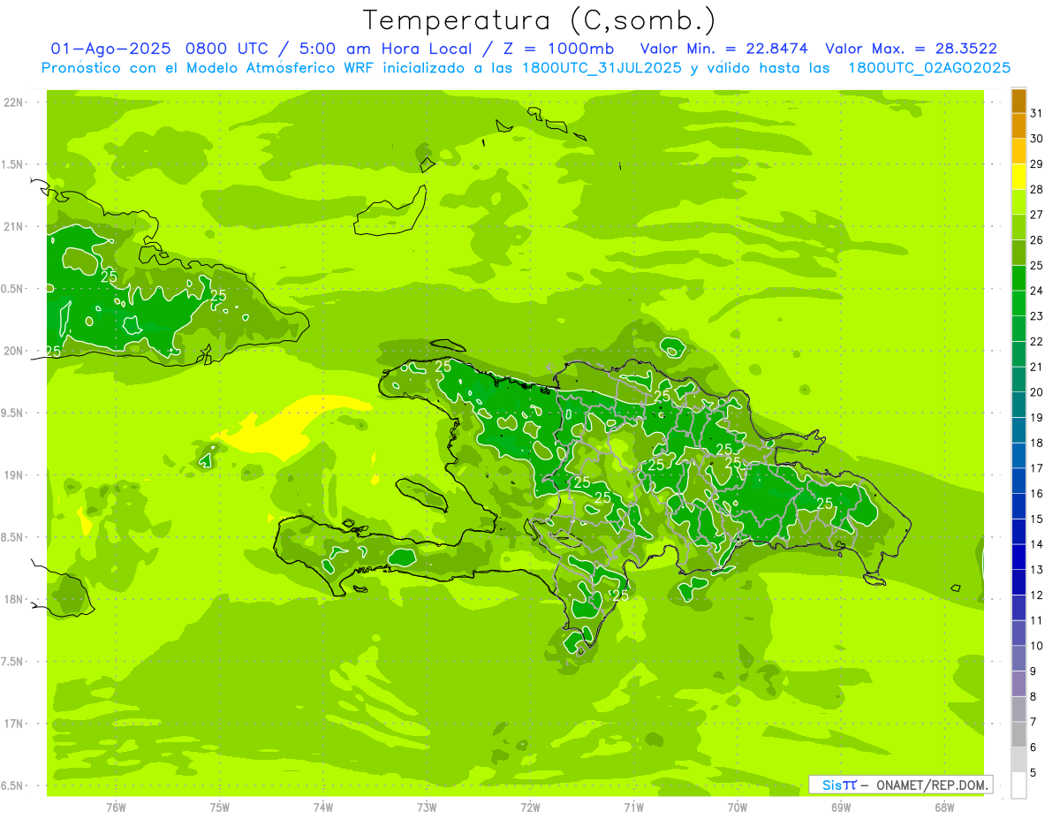The height and width of the screenshot is (819, 1060).
Task: Click the '5:00 am Hora Local' text
Action: 386,49
